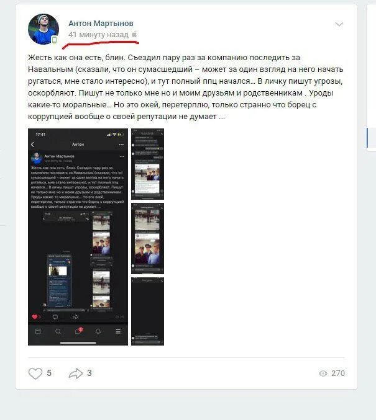Click the 270 views counter
This screenshot has width=376, height=420.
point(338,373)
